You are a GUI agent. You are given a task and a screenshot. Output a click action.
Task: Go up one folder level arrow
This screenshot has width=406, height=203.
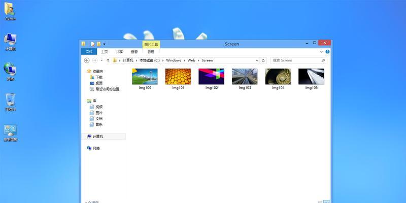(108, 60)
